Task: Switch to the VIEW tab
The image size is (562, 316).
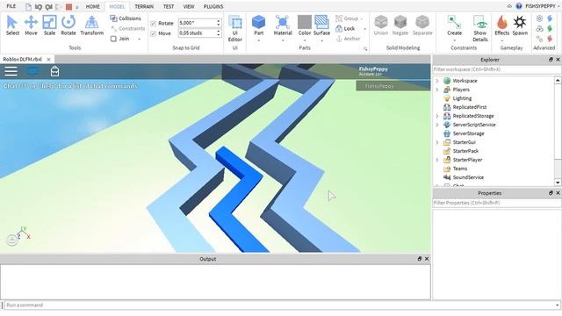Action: click(189, 6)
